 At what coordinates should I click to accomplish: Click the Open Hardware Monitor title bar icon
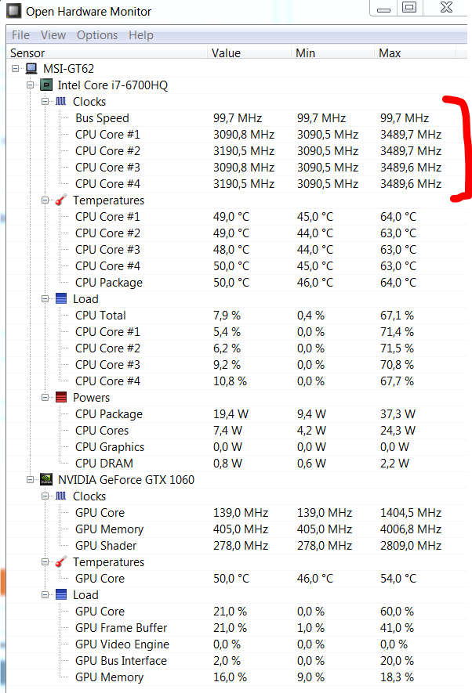pyautogui.click(x=13, y=11)
